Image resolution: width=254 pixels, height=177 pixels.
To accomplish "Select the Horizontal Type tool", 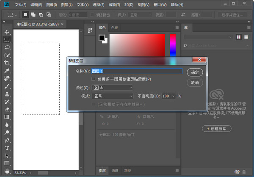I will coord(7,148).
